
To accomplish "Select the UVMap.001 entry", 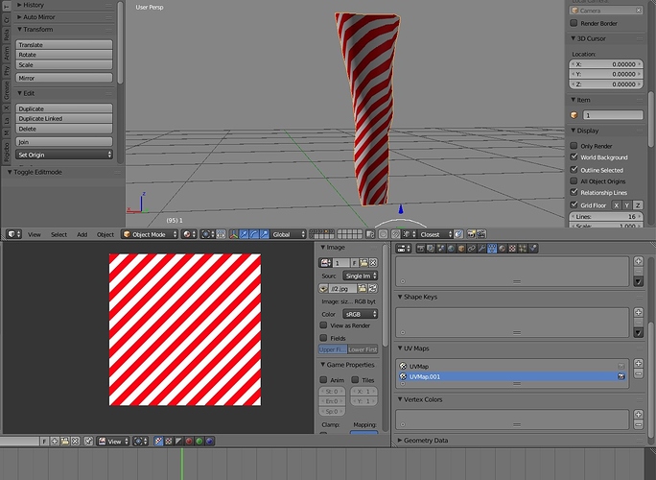I will [512, 376].
